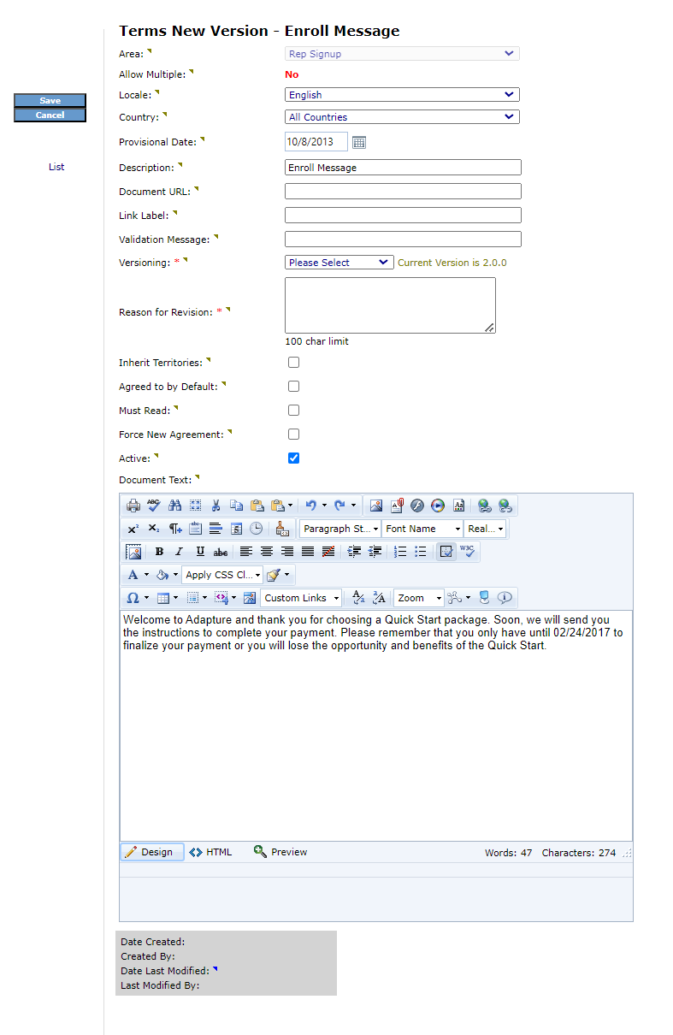Switch to the HTML editor tab

click(210, 852)
